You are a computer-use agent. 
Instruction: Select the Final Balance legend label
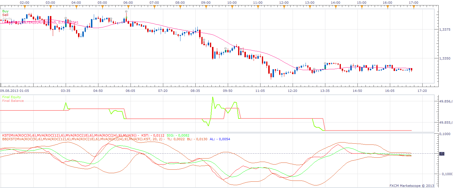click(13, 101)
